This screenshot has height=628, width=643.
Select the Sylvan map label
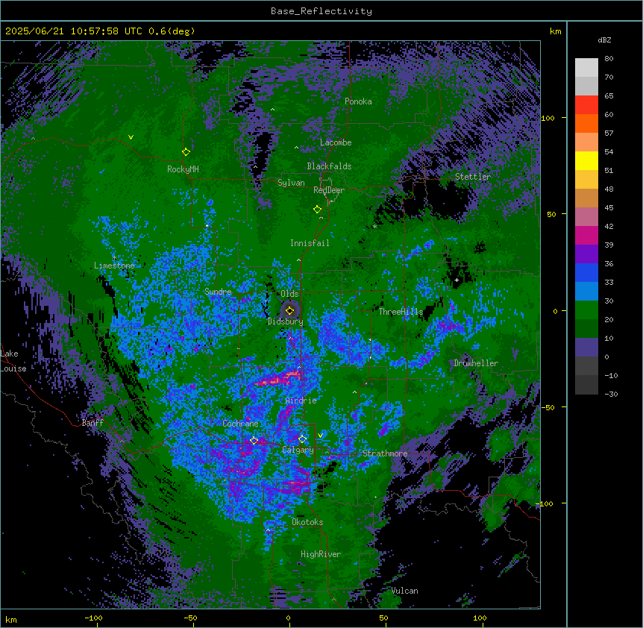[x=291, y=183]
